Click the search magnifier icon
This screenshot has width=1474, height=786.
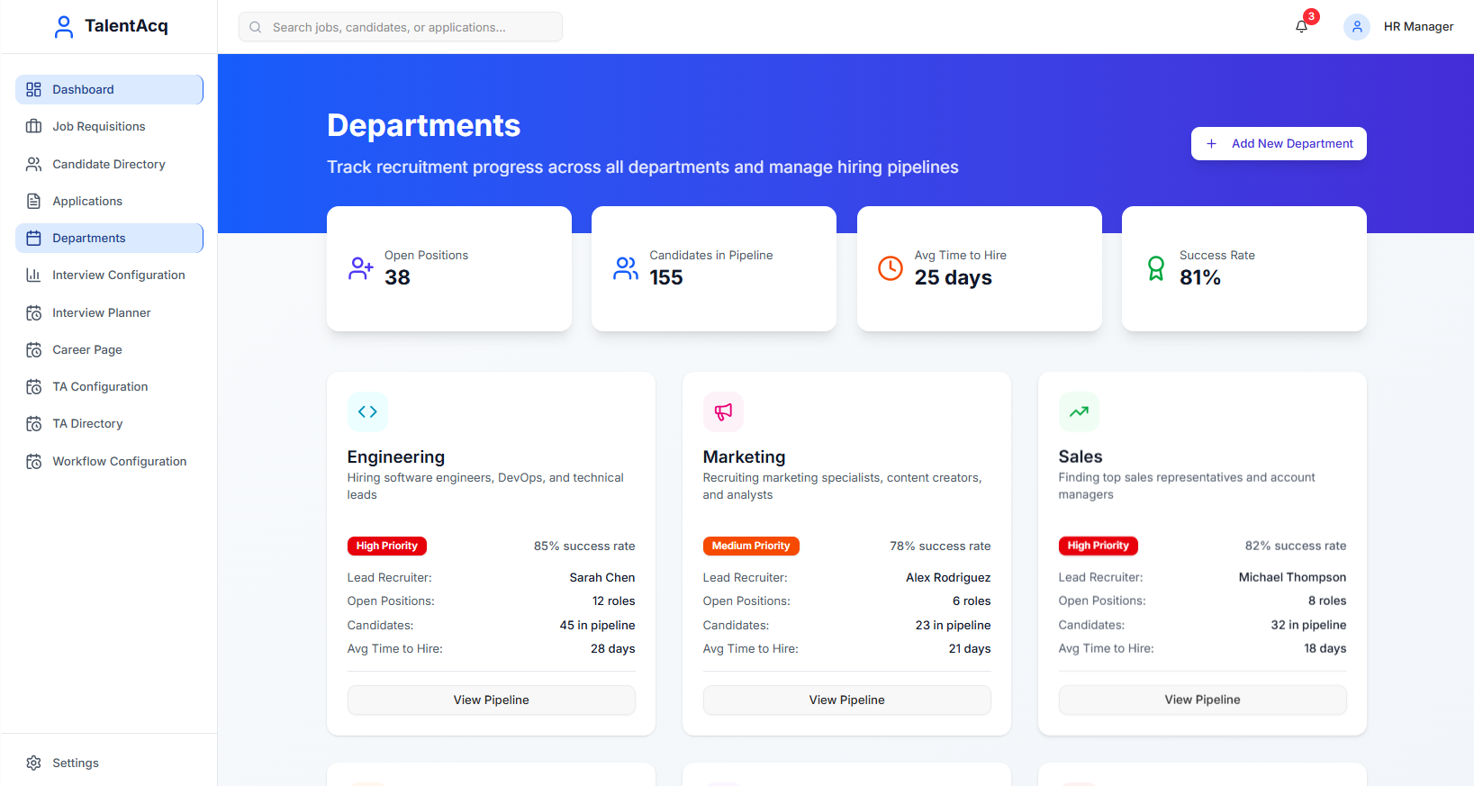[256, 27]
